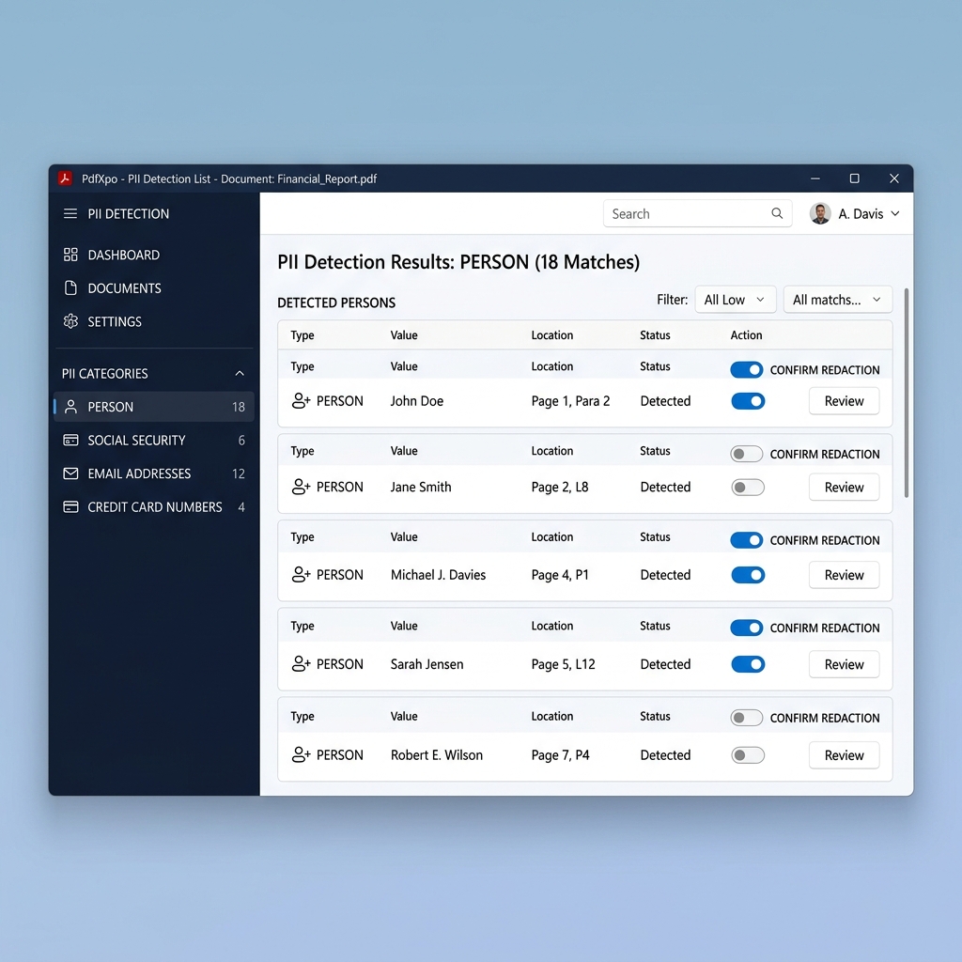Select the Dashboard grid icon in sidebar
962x962 pixels.
coord(70,255)
